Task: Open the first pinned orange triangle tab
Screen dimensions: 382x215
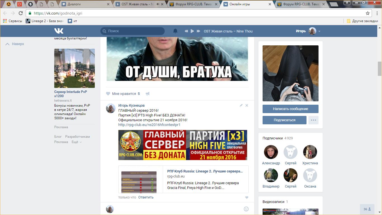Action: pyautogui.click(x=9, y=4)
